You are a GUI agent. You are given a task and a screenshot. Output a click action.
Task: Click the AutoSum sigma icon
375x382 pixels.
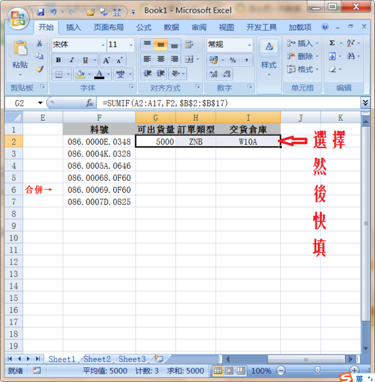click(332, 43)
